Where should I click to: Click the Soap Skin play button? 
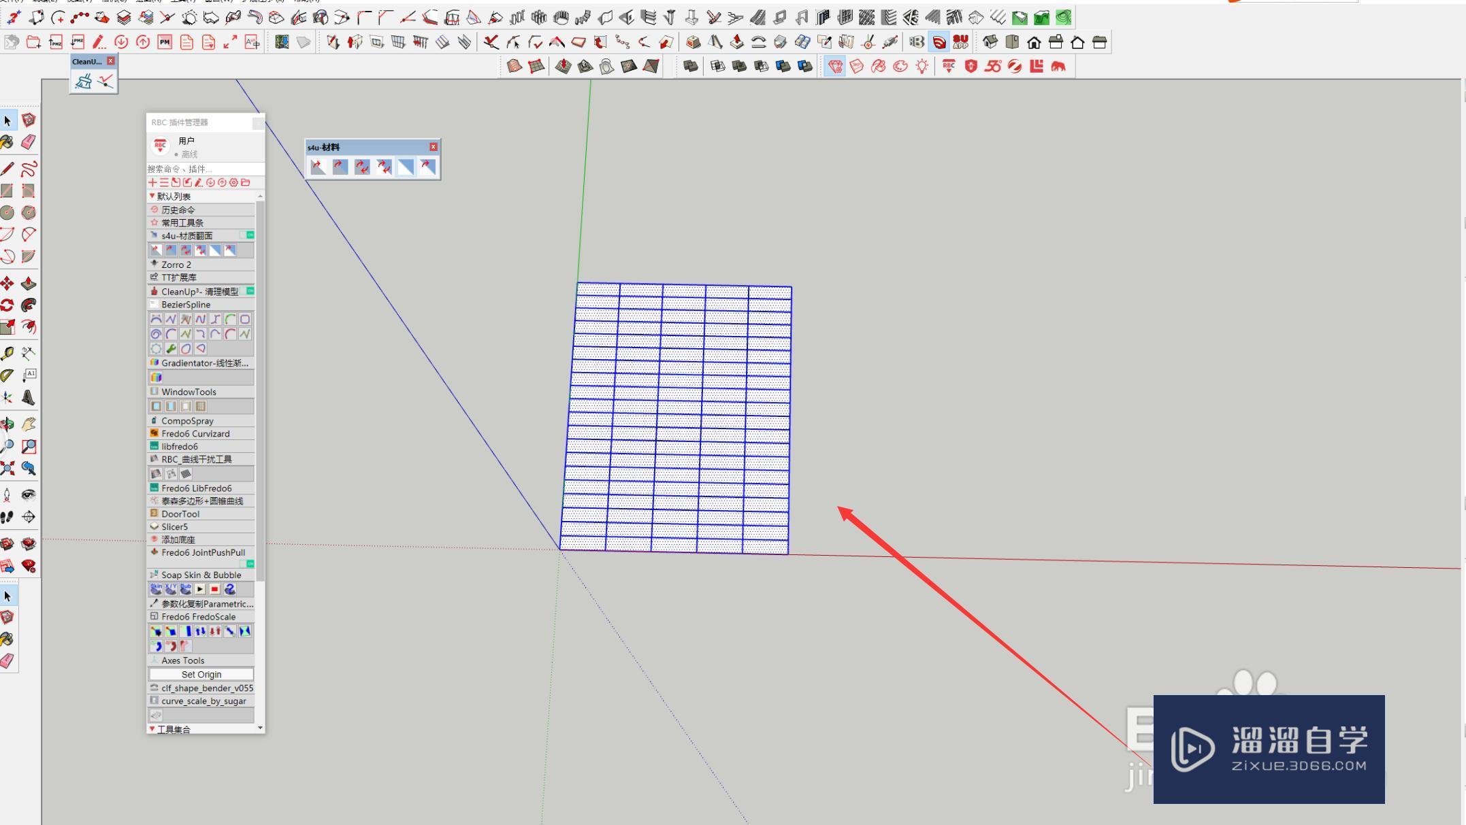point(200,589)
